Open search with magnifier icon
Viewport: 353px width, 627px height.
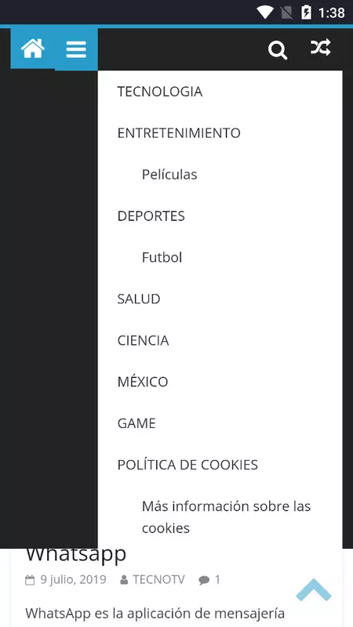point(278,50)
